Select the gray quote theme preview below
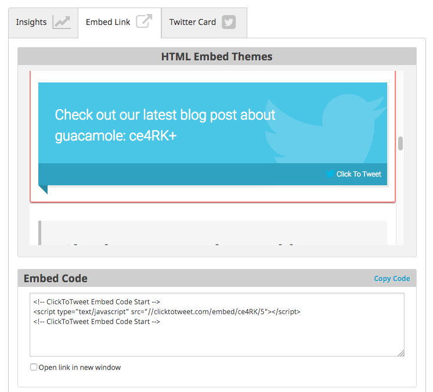Screen dimensions: 433x392 (x=212, y=233)
